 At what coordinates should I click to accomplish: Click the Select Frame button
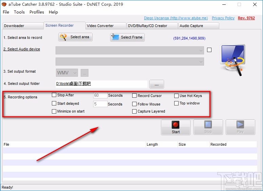(127, 37)
